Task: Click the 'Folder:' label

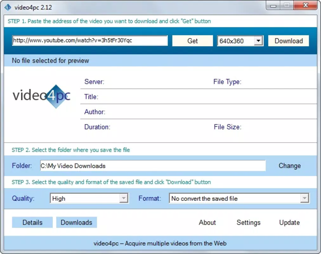Action: [x=22, y=165]
